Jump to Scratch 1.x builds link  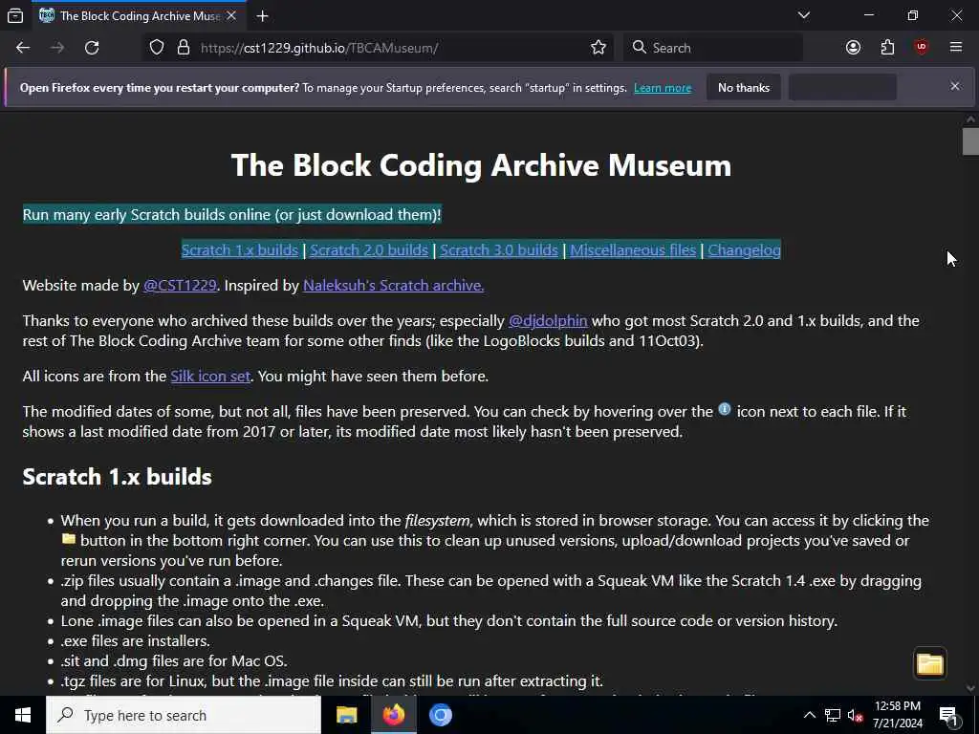240,249
